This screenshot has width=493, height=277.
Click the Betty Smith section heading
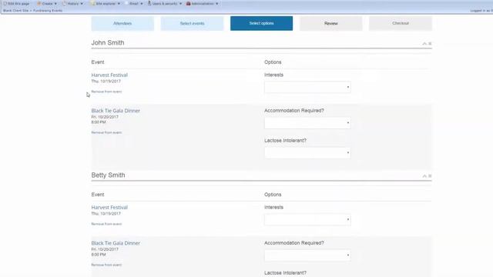108,175
